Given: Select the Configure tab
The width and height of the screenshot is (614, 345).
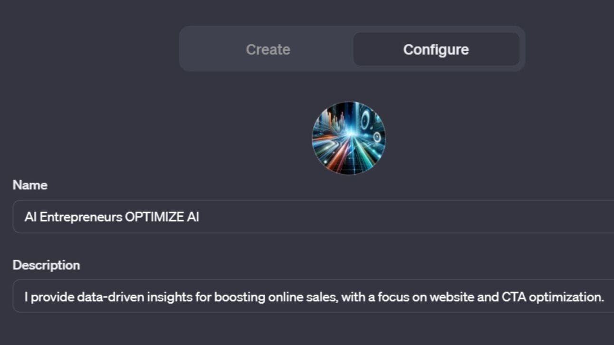Looking at the screenshot, I should (436, 49).
